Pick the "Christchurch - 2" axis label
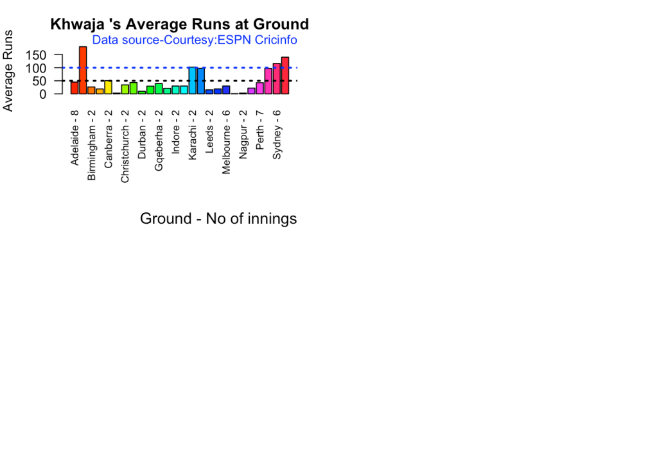This screenshot has height=469, width=657. [x=125, y=146]
